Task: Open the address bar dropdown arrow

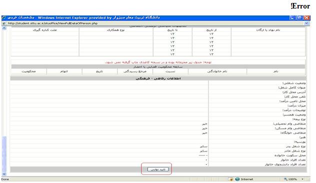Action: (306, 23)
